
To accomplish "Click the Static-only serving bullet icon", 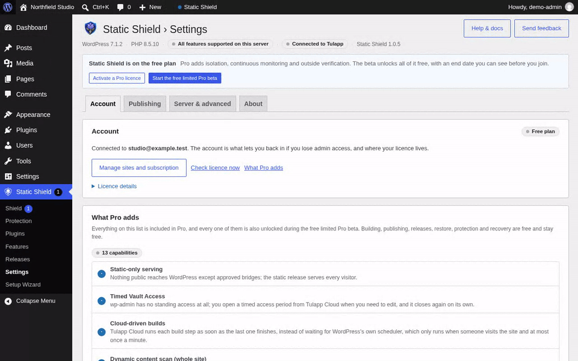I will [x=101, y=274].
